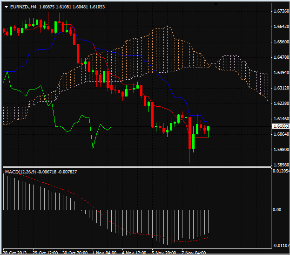The height and width of the screenshot is (255, 290).
Task: Select the 1.58980 price scale label
Action: (x=281, y=165)
